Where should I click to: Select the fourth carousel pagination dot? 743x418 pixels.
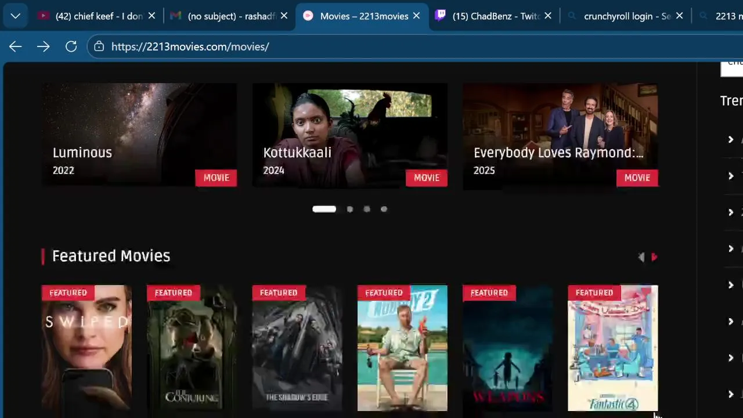[x=384, y=209]
